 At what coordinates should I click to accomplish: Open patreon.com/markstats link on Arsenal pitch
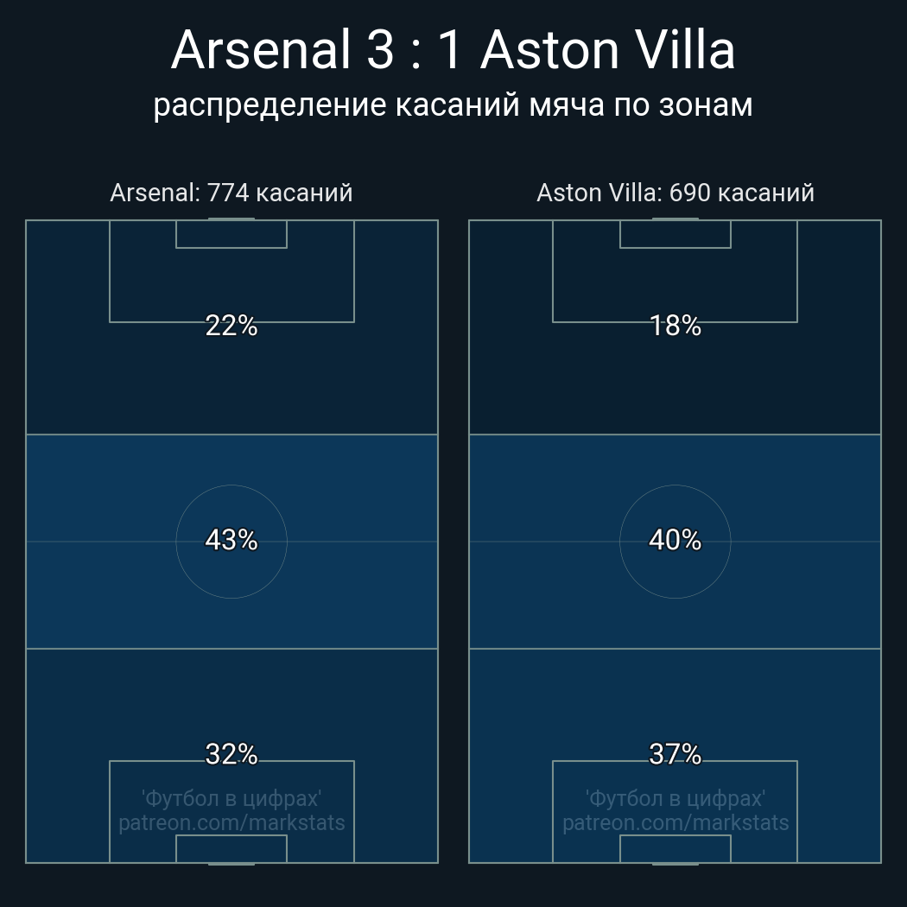[232, 822]
